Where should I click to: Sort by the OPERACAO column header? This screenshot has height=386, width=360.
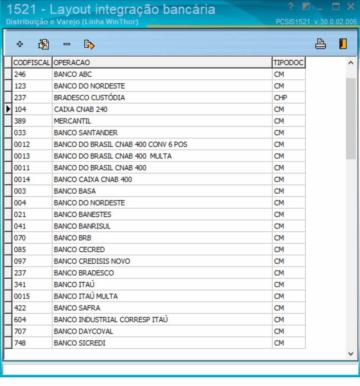point(162,62)
